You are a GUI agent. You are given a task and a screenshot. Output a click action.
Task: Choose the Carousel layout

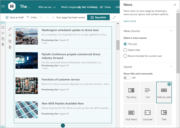tap(148, 115)
